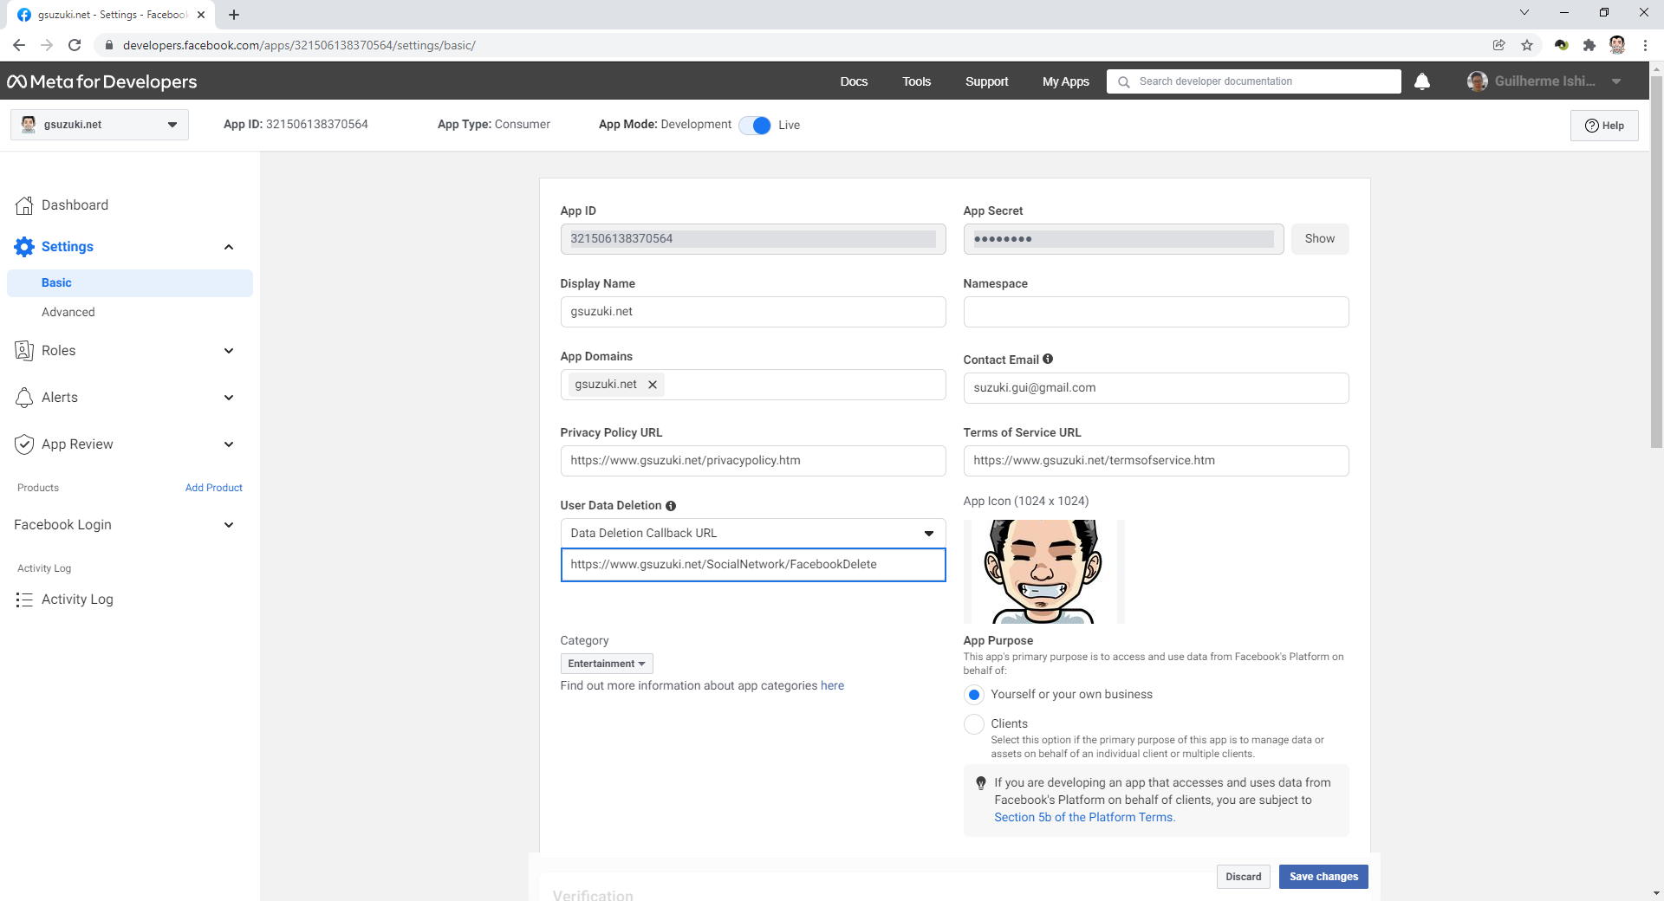Open the Advanced settings page
The height and width of the screenshot is (901, 1664).
coord(68,312)
